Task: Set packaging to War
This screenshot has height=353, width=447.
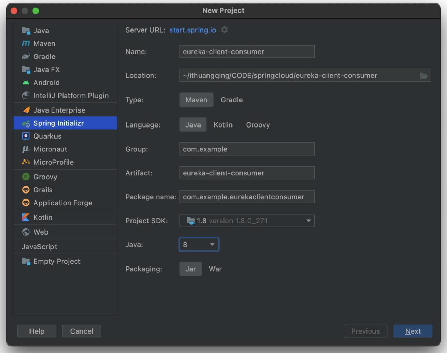Action: pos(215,269)
